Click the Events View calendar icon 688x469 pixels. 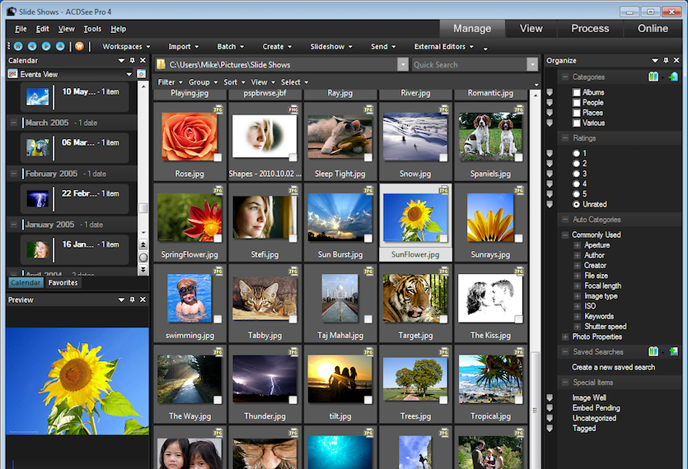12,74
